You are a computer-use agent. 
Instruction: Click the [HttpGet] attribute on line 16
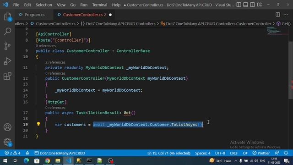(56, 102)
